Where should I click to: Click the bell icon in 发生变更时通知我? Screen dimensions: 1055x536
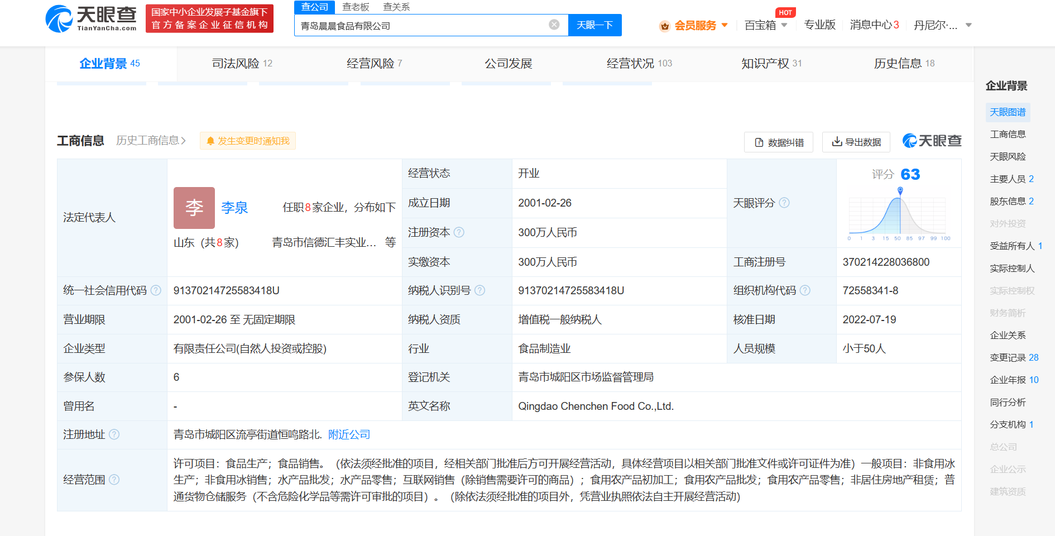pyautogui.click(x=210, y=141)
